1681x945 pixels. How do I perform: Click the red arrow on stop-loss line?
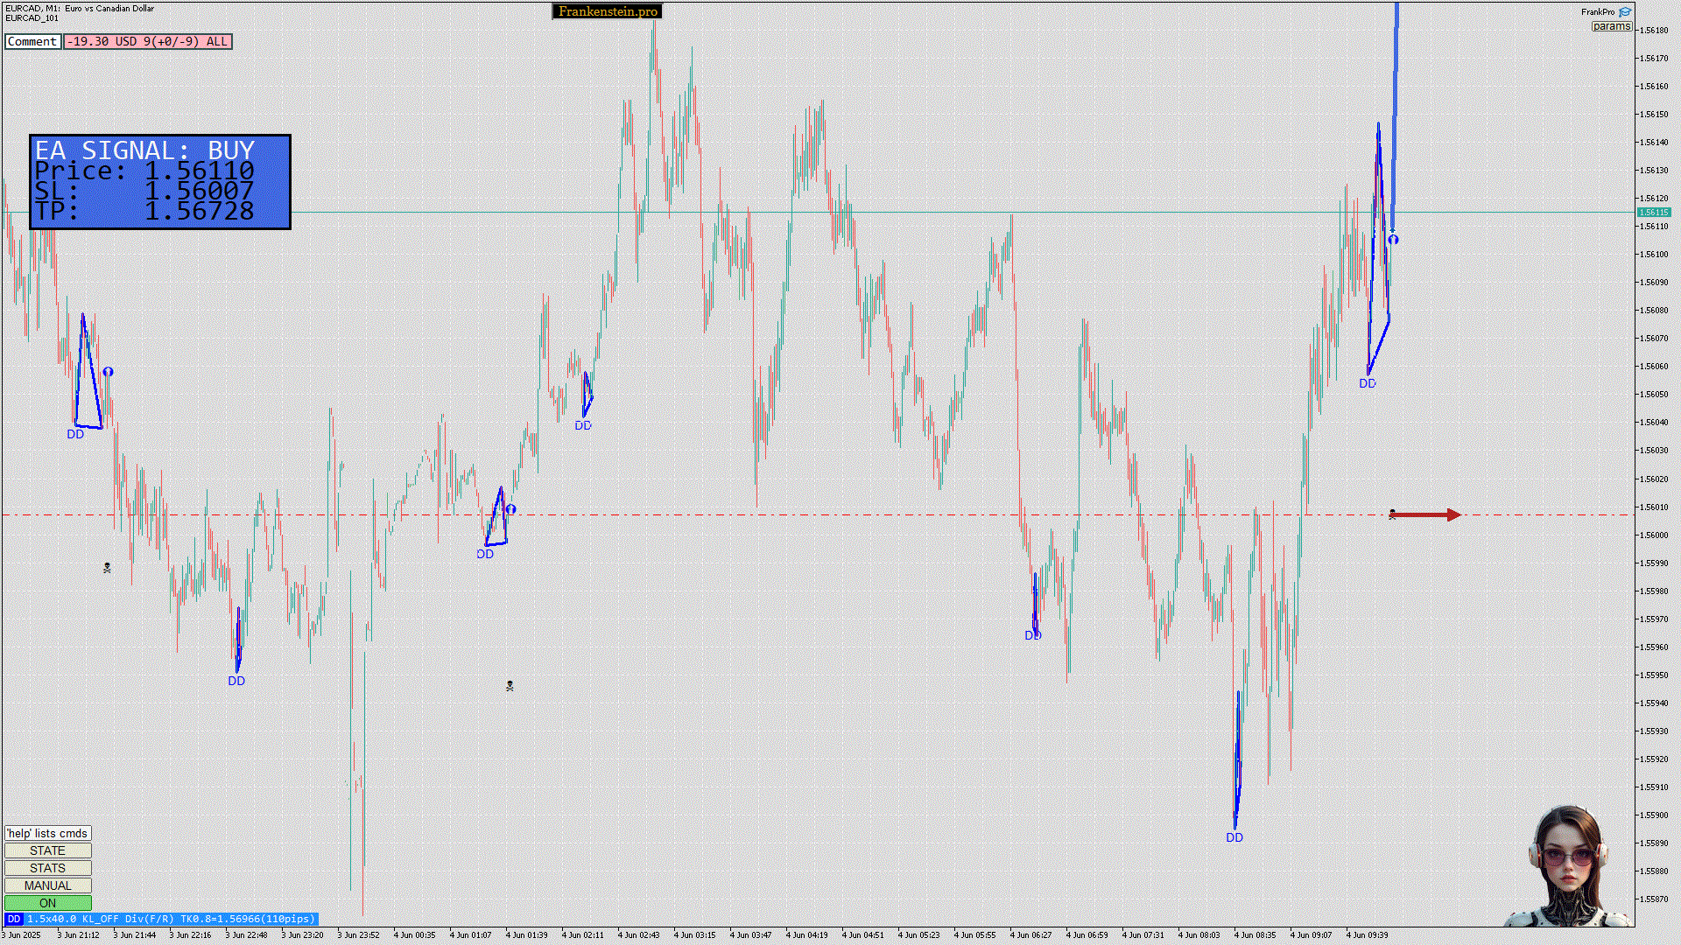click(1425, 514)
